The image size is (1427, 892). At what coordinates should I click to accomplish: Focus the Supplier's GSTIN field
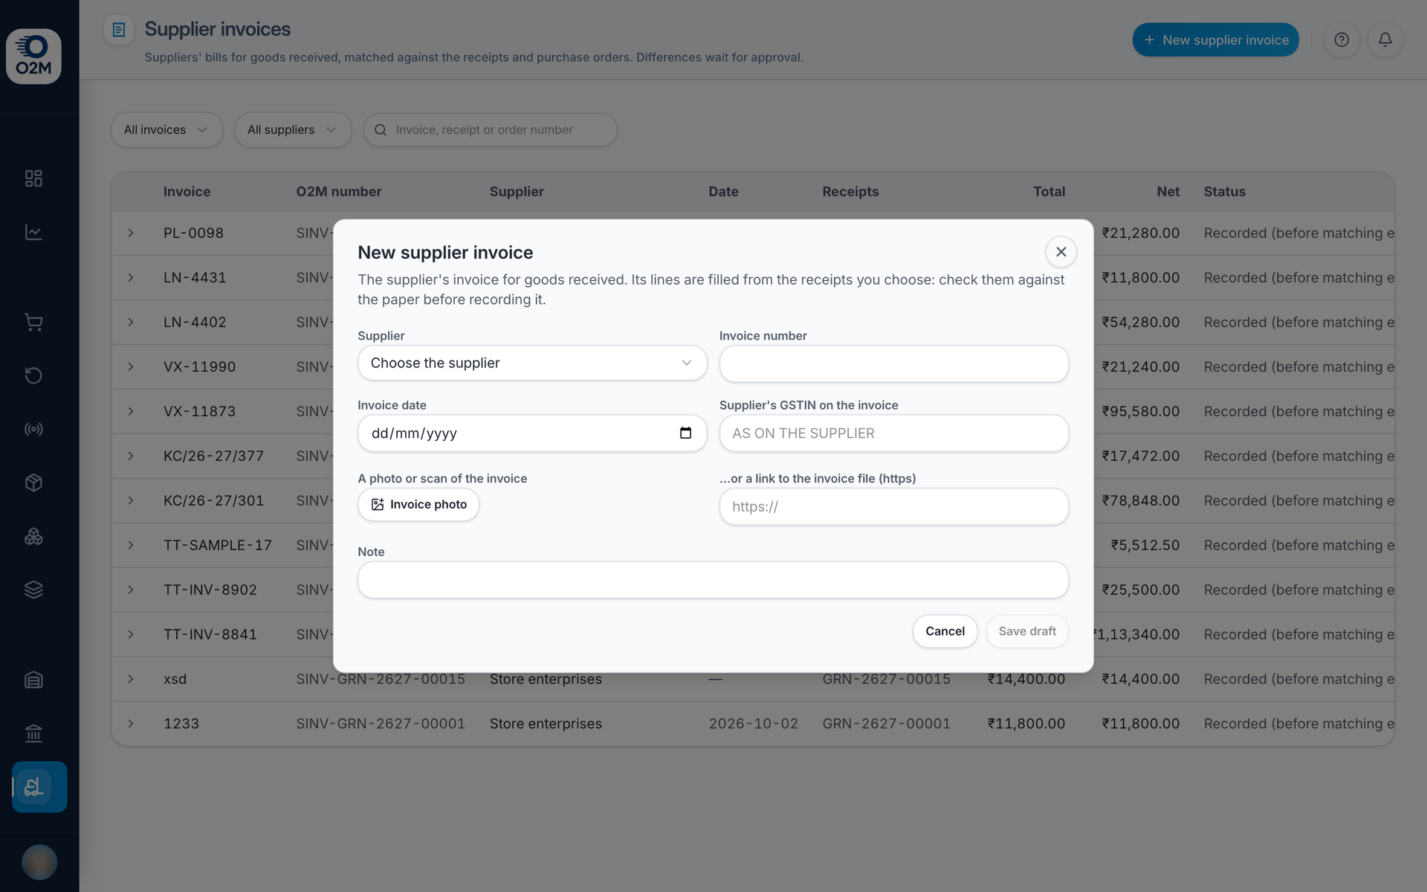[893, 433]
